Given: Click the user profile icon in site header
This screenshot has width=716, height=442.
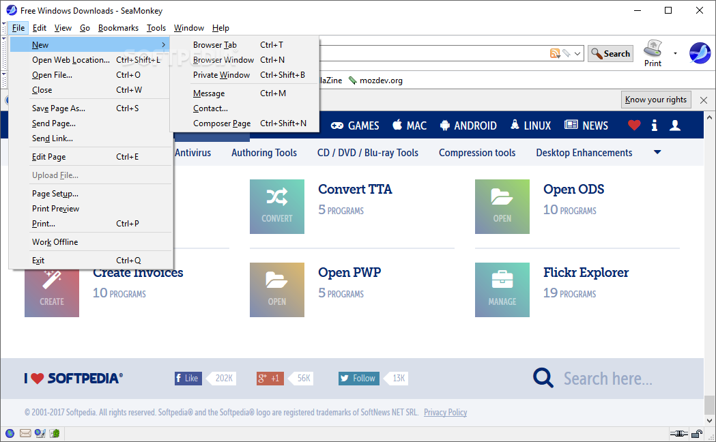Looking at the screenshot, I should point(675,125).
